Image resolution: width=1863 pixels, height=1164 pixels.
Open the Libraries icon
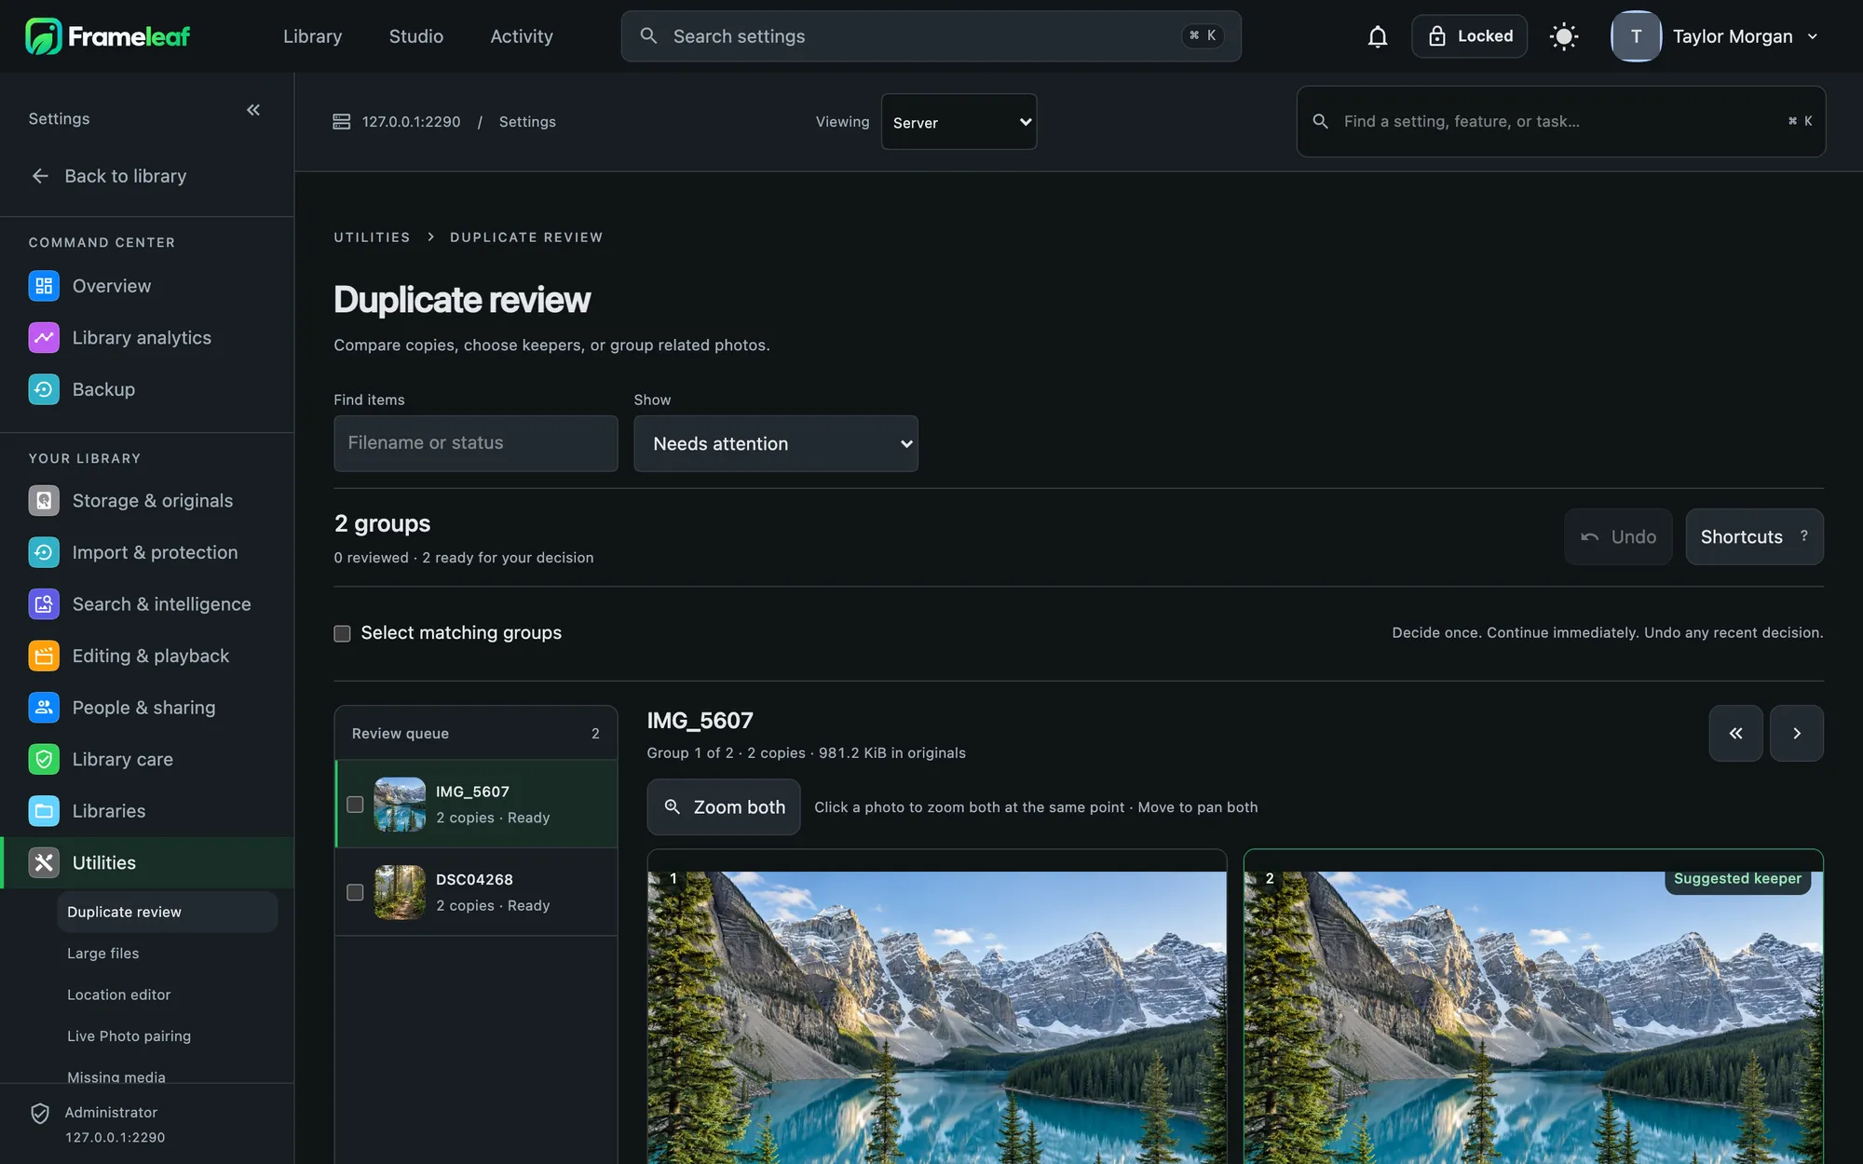44,811
